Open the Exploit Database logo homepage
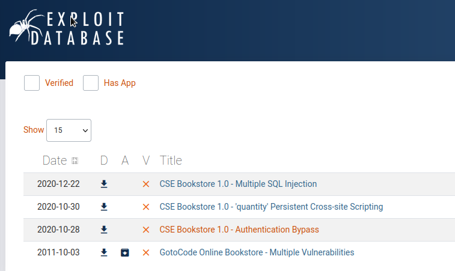 click(67, 28)
